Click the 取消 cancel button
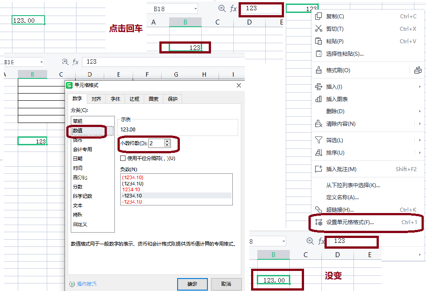 pyautogui.click(x=226, y=284)
